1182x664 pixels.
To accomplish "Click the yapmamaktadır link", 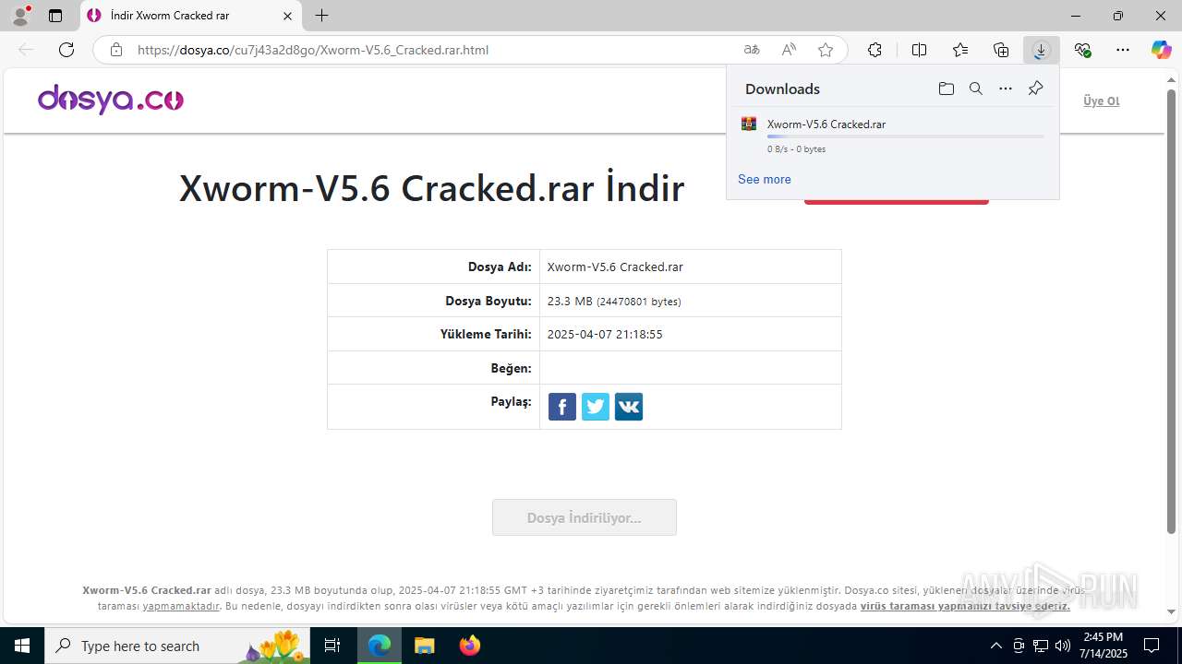I will 181,606.
